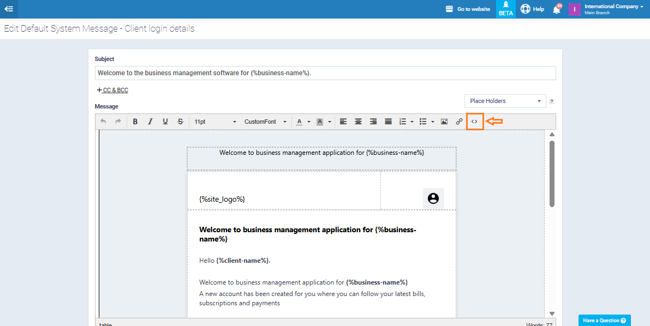Toggle italic formatting
Image resolution: width=650 pixels, height=326 pixels.
pos(150,122)
